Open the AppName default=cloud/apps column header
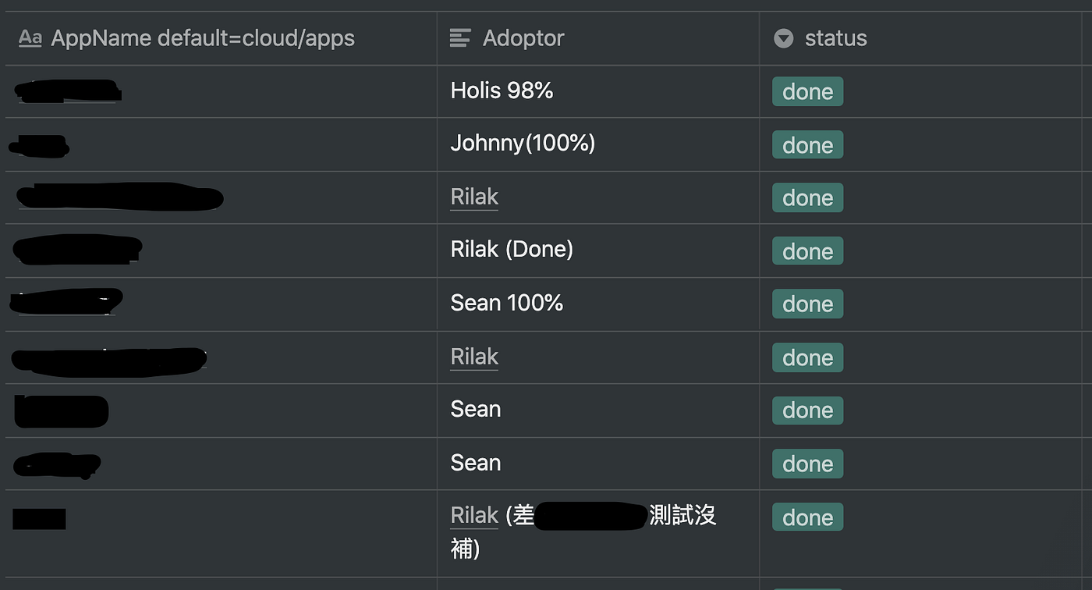1092x590 pixels. coord(203,38)
